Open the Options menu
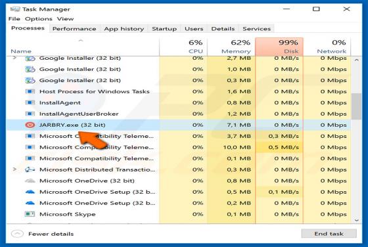This screenshot has height=247, width=368. (x=39, y=19)
